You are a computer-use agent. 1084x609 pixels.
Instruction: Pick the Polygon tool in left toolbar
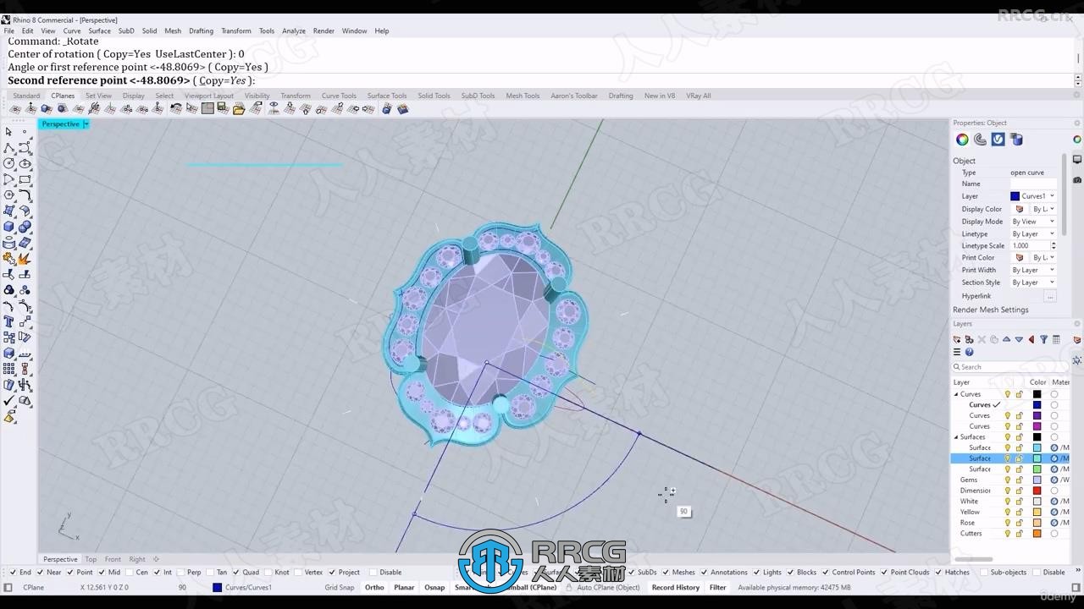pyautogui.click(x=8, y=195)
